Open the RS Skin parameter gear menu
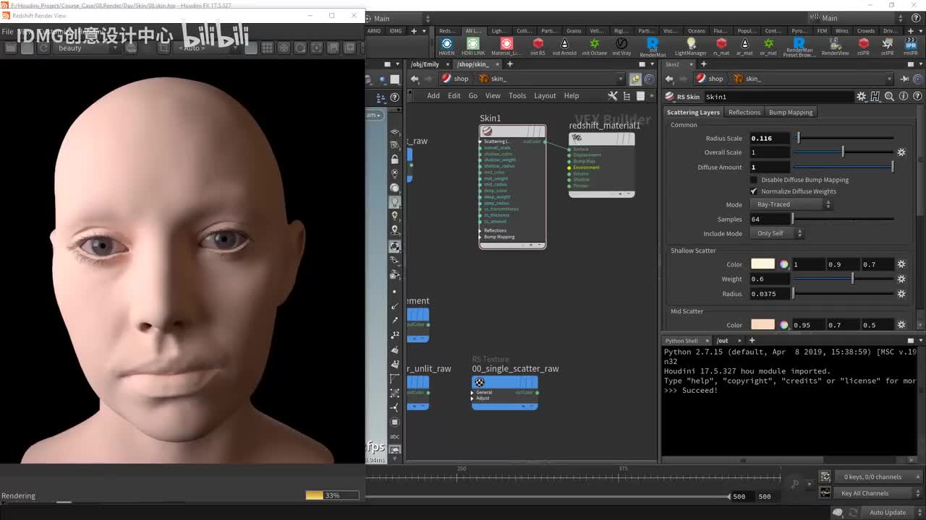The image size is (926, 520). tap(861, 96)
